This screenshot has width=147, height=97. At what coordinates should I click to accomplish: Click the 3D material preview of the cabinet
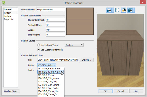pyautogui.click(x=120, y=51)
